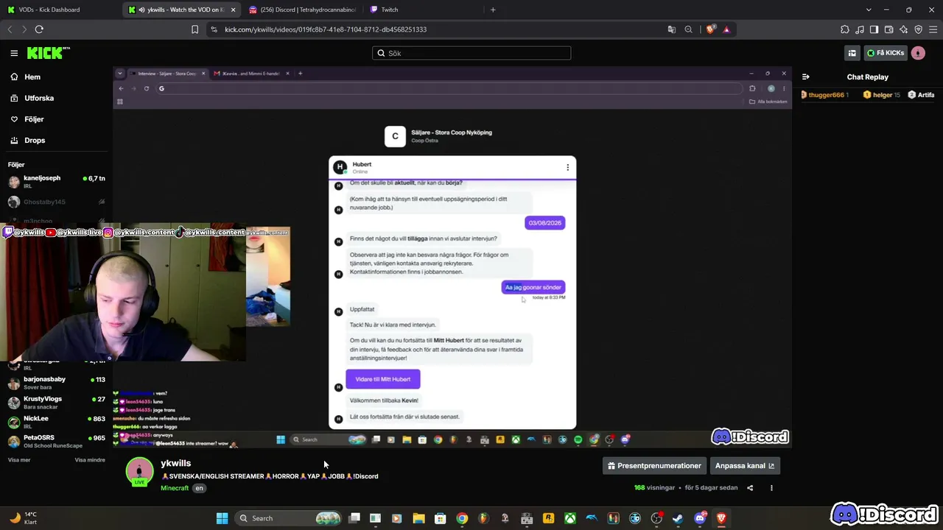This screenshot has height=530, width=943.
Task: Toggle the browser sidebar panel
Action: 874,29
